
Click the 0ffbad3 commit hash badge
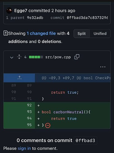point(85,140)
